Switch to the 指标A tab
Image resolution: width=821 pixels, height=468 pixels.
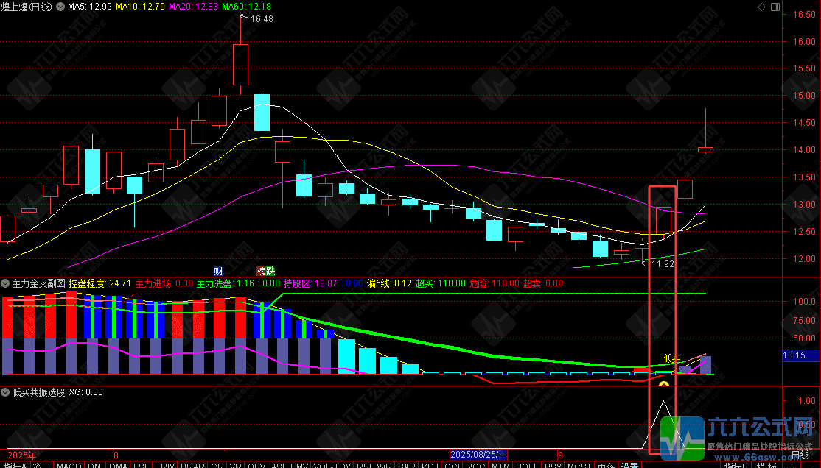tap(15, 465)
